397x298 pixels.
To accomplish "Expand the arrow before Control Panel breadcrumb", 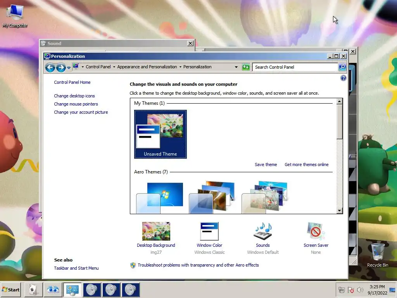I will pyautogui.click(x=83, y=67).
